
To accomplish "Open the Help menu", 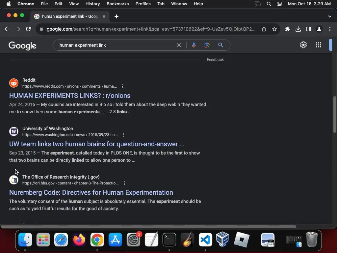I will pyautogui.click(x=198, y=4).
